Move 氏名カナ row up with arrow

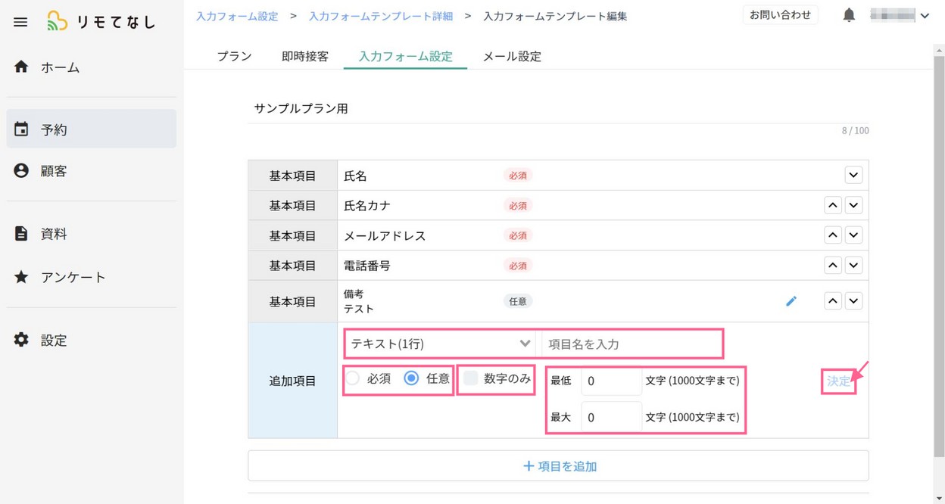pos(833,205)
